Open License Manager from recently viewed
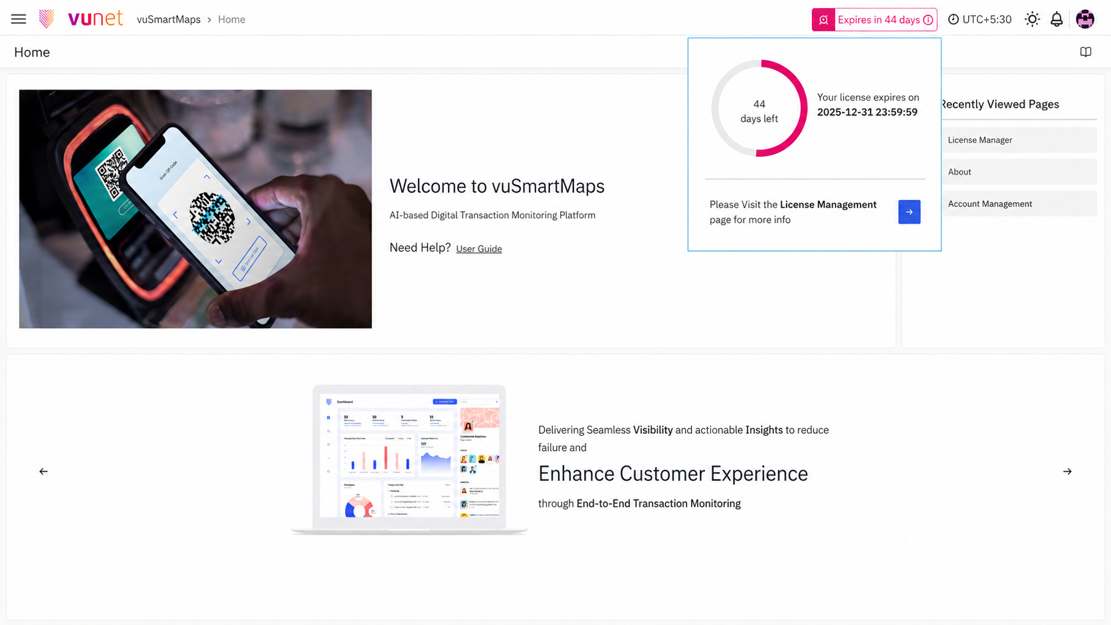 click(1019, 140)
